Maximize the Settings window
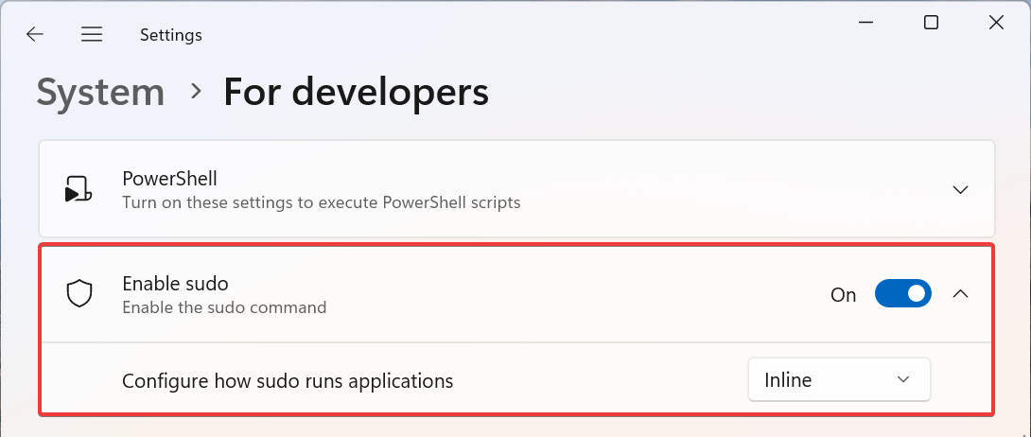 (x=931, y=23)
